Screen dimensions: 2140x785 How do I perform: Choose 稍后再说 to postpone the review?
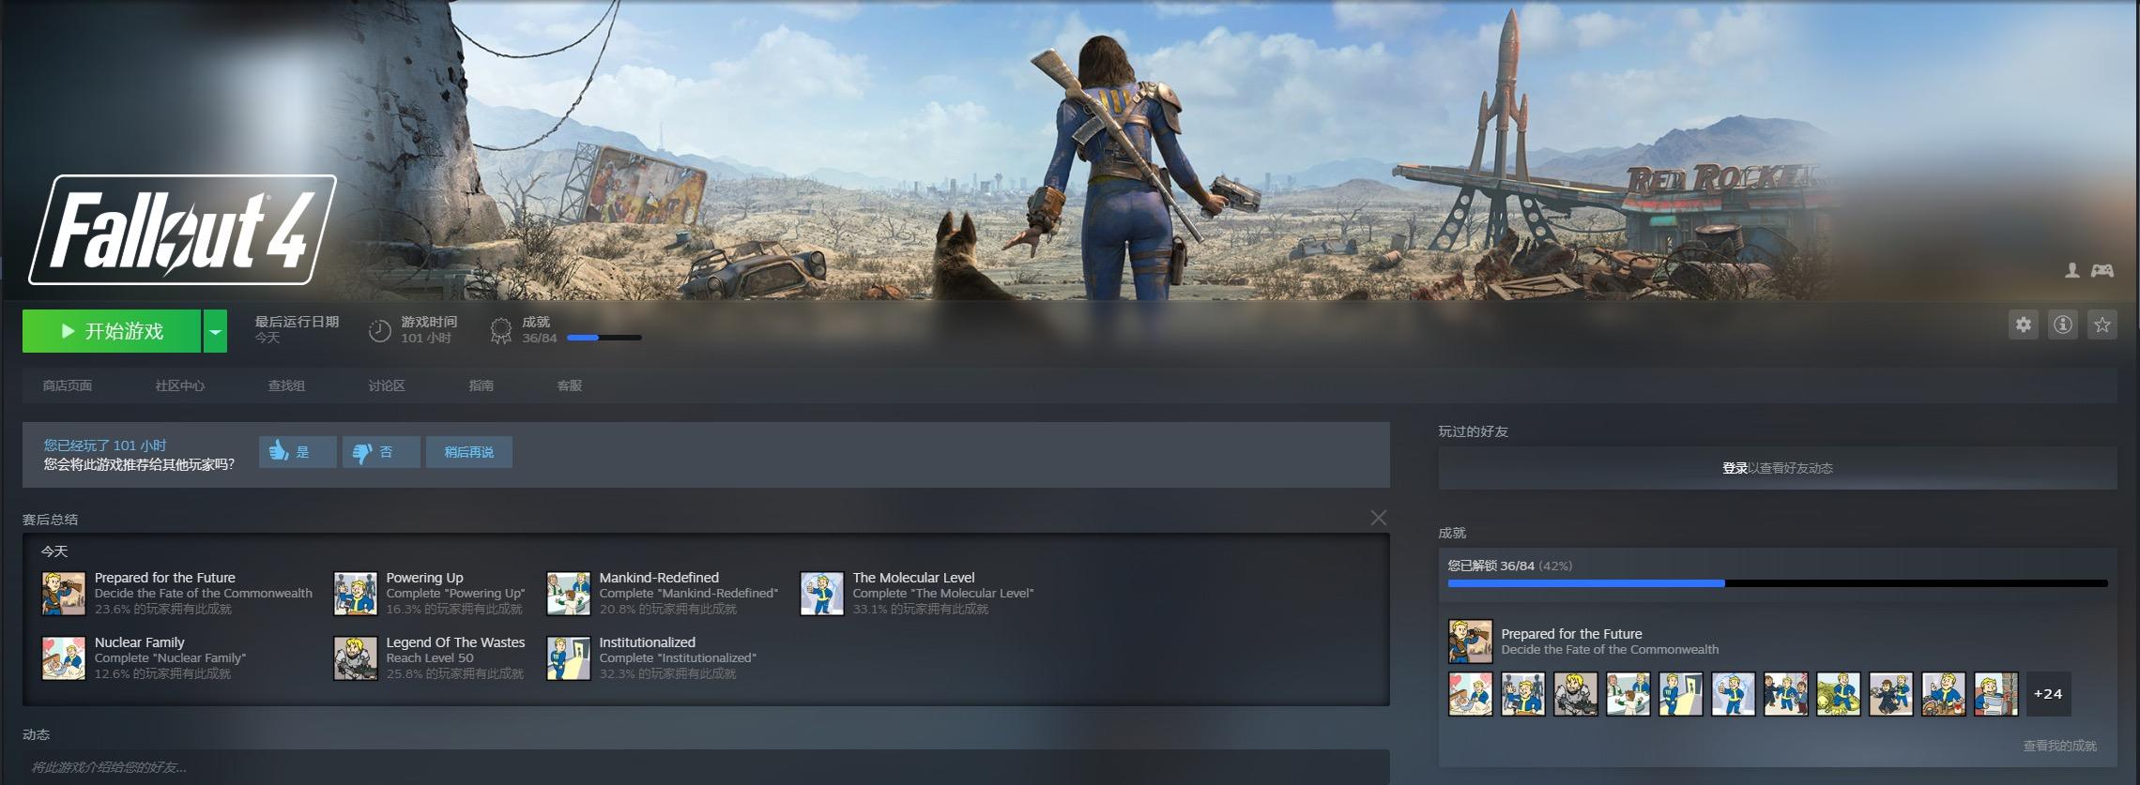pyautogui.click(x=469, y=452)
